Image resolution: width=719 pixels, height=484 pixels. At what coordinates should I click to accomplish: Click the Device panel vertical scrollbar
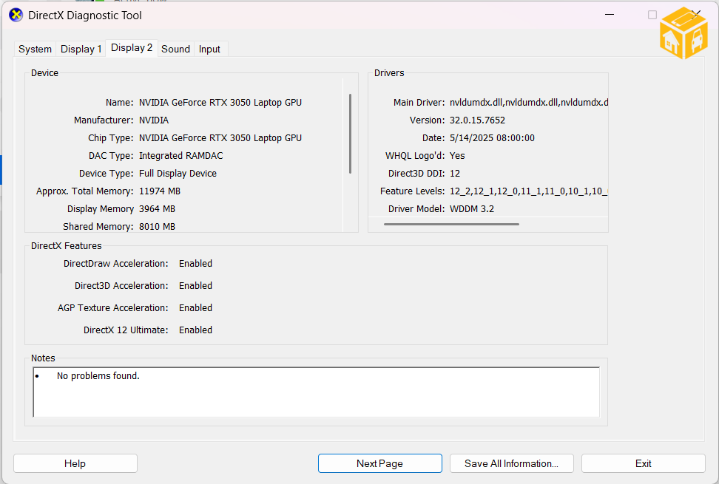(x=350, y=133)
